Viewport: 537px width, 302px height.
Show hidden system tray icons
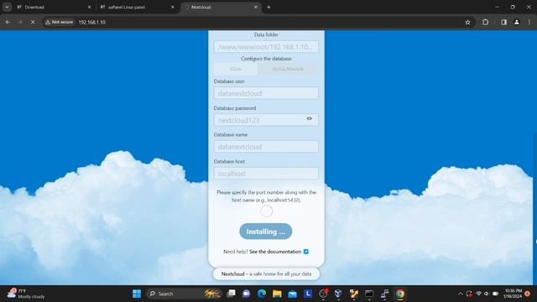click(x=461, y=294)
